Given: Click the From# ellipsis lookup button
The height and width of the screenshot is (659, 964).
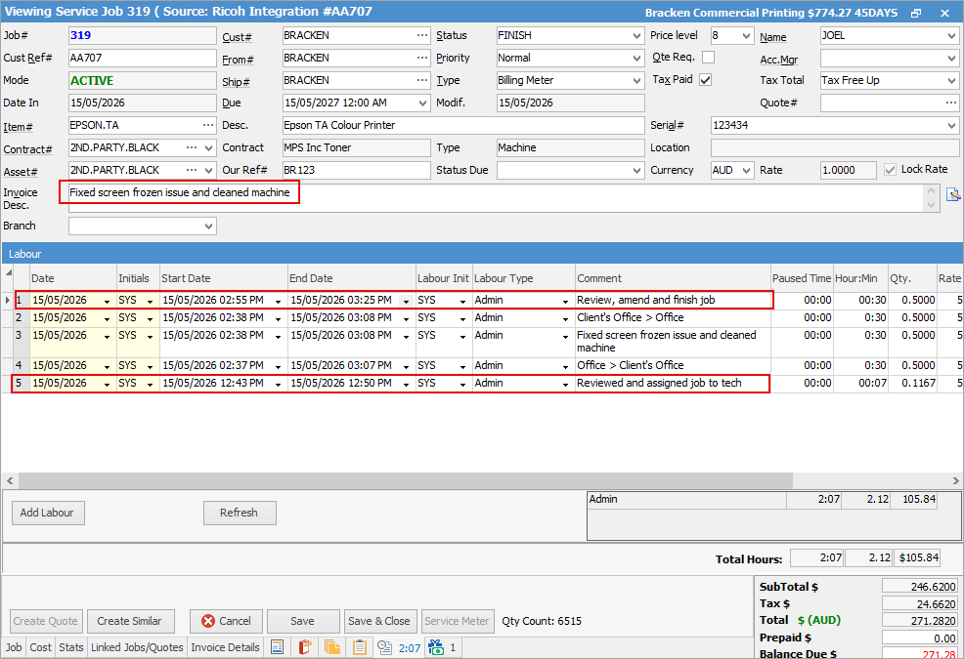Looking at the screenshot, I should (x=421, y=58).
